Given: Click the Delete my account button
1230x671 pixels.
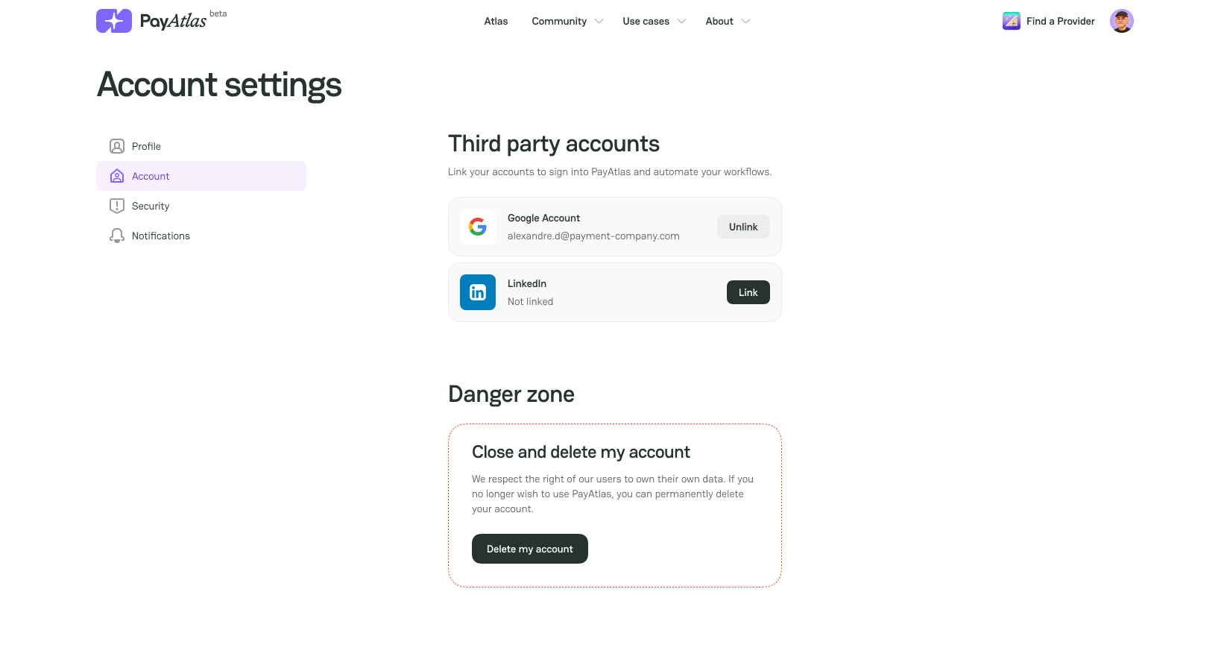Looking at the screenshot, I should point(530,549).
